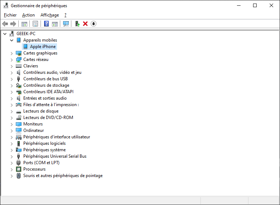Select the Apple iPhone device
The width and height of the screenshot is (280, 205).
coord(43,47)
